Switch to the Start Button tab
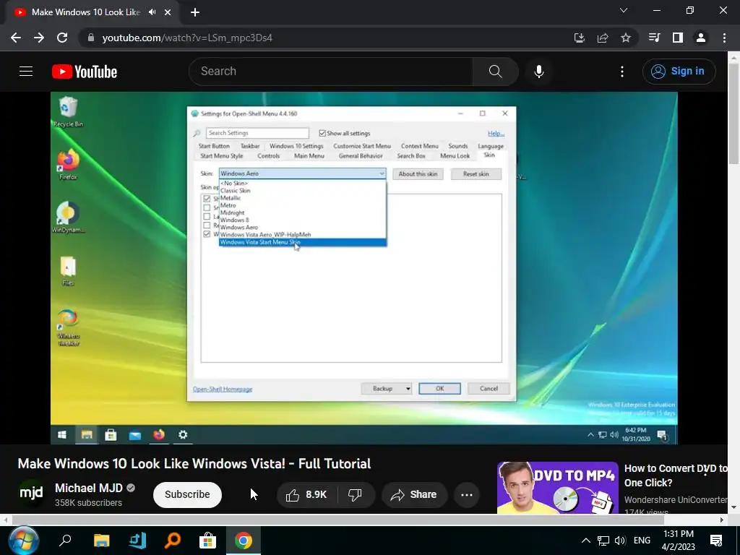This screenshot has width=740, height=555. [214, 146]
